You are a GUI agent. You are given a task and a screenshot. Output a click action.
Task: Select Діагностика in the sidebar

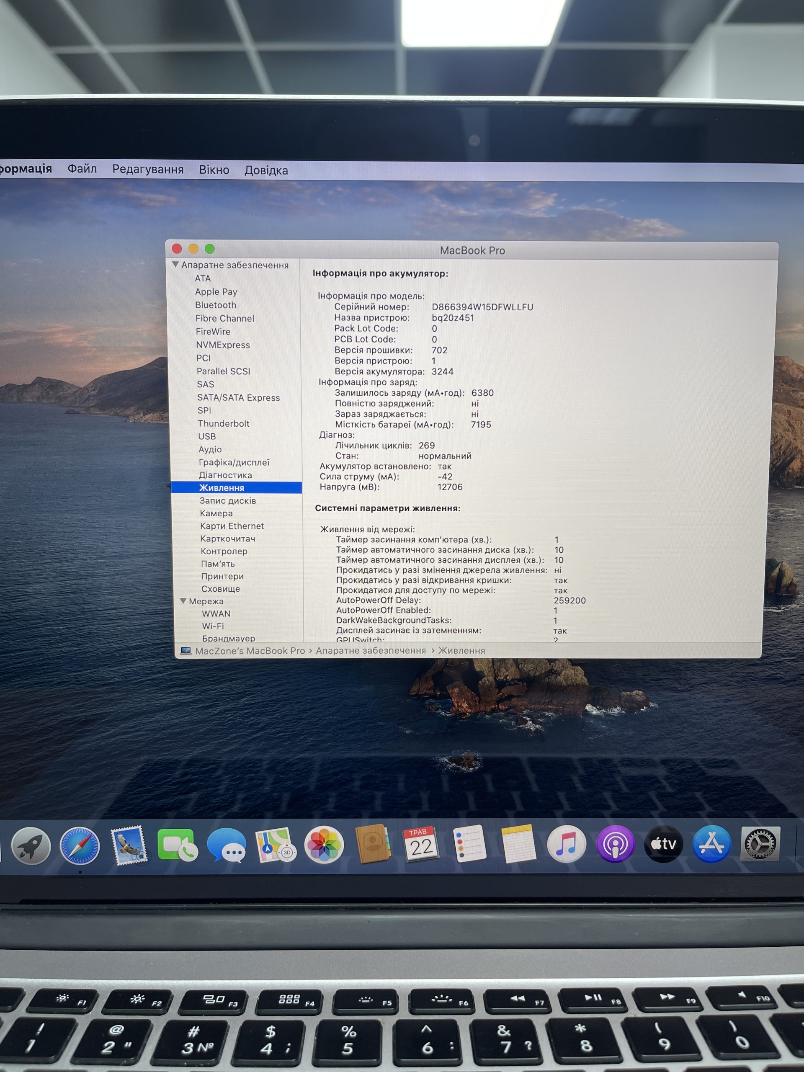click(225, 475)
